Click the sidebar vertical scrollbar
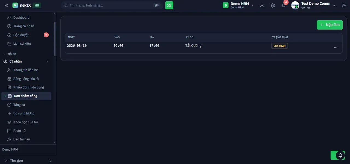 (55, 39)
